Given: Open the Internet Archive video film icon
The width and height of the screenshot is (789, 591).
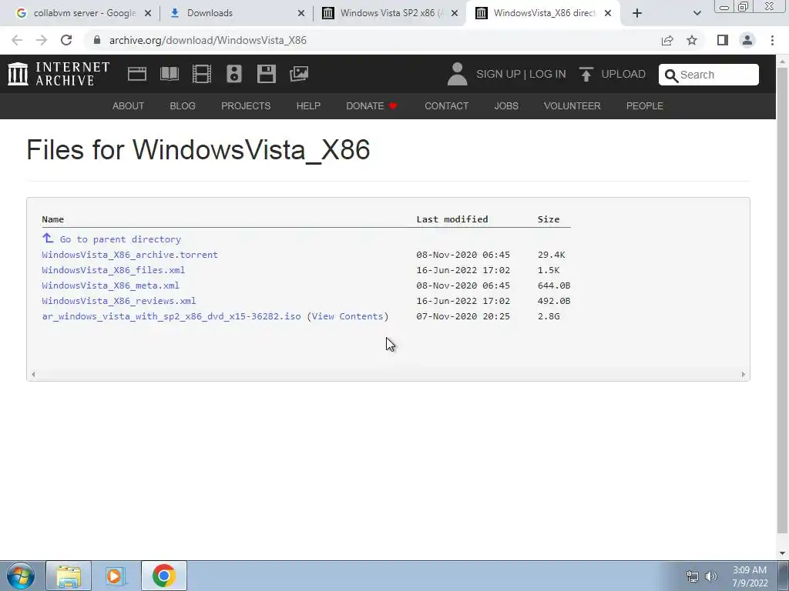Looking at the screenshot, I should 201,74.
